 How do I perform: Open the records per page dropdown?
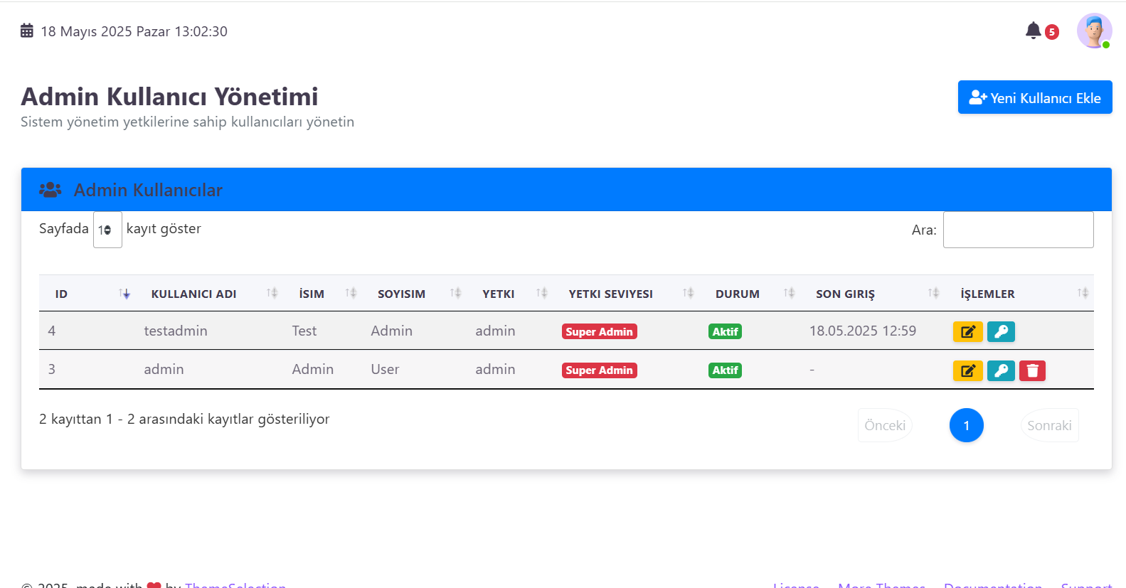[107, 230]
